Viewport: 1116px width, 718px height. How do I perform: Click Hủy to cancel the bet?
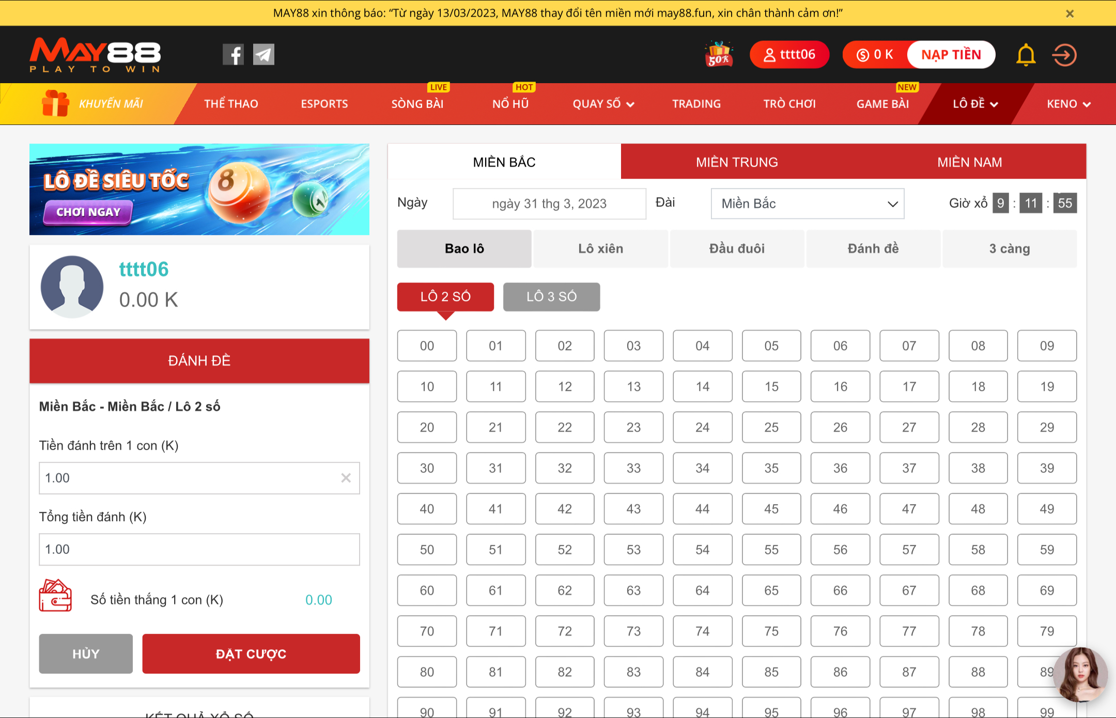click(86, 654)
